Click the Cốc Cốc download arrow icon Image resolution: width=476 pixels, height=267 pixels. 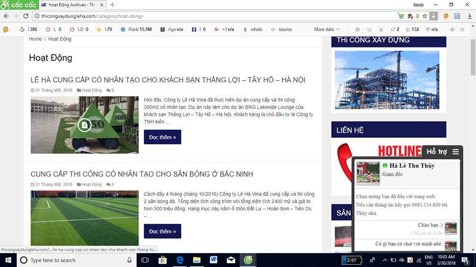(x=434, y=16)
